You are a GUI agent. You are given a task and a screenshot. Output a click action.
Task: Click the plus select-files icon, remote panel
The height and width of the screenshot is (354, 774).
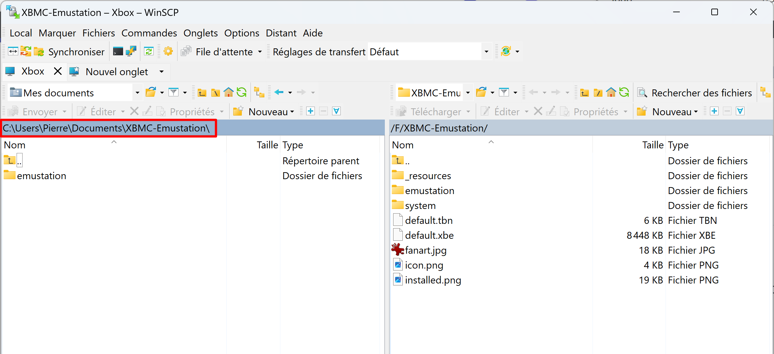pyautogui.click(x=714, y=111)
